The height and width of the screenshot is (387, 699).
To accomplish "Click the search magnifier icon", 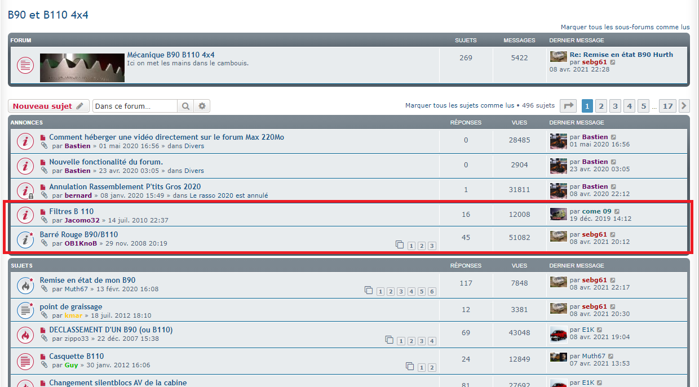I will point(185,106).
